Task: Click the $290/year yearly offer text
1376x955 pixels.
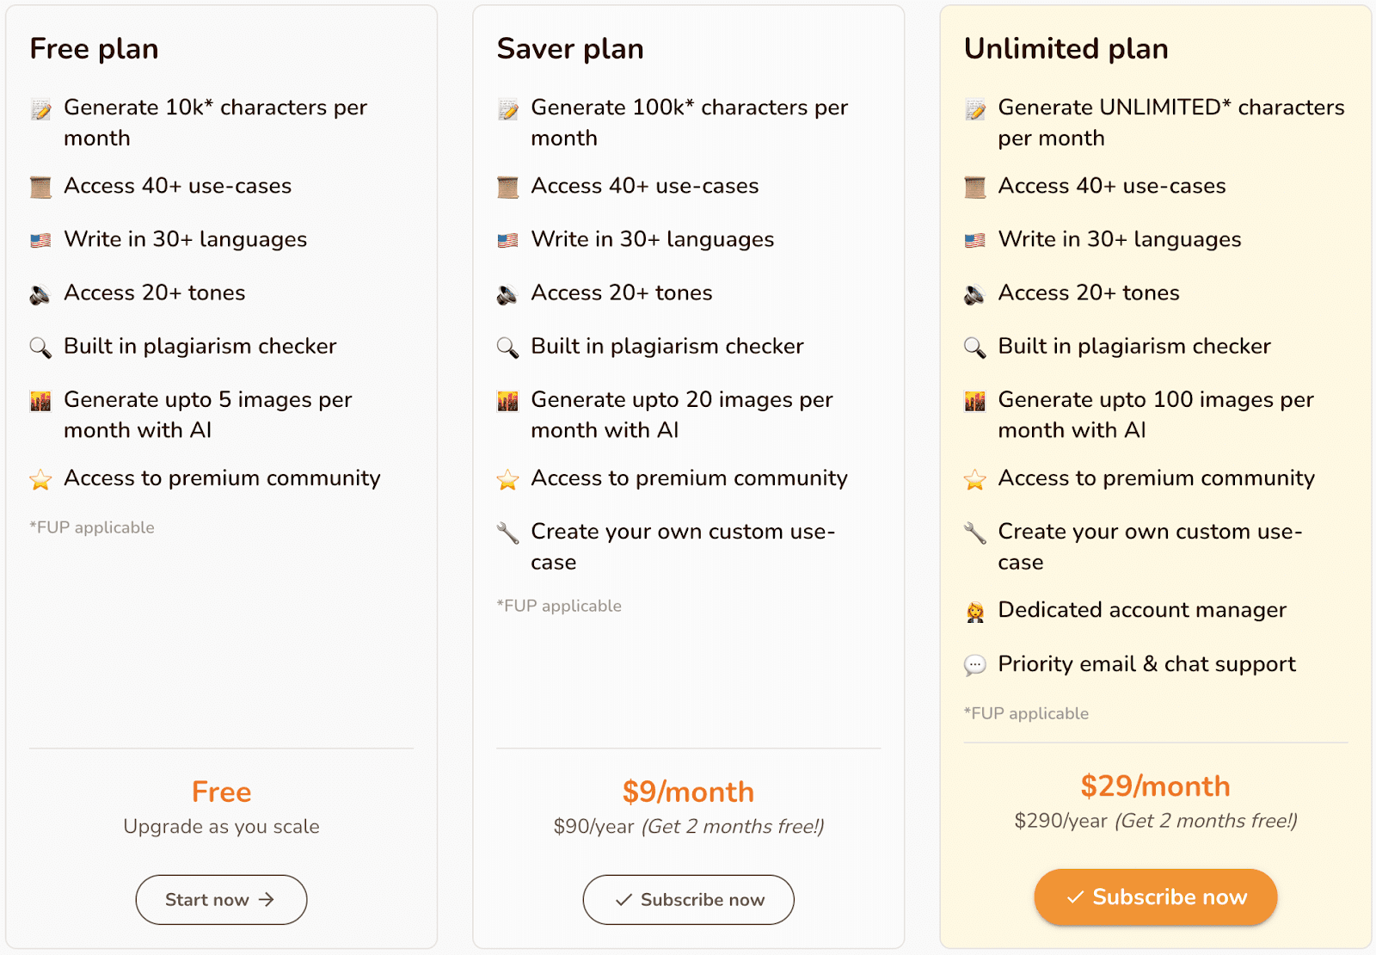Action: [x=1156, y=821]
